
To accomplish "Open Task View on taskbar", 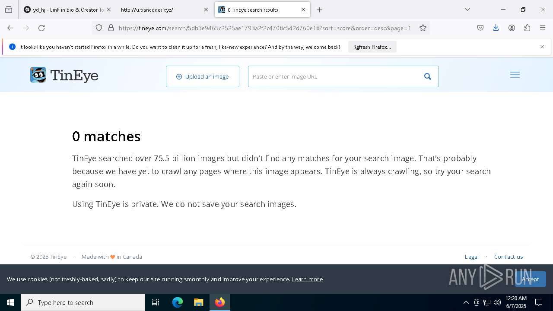I will [156, 302].
